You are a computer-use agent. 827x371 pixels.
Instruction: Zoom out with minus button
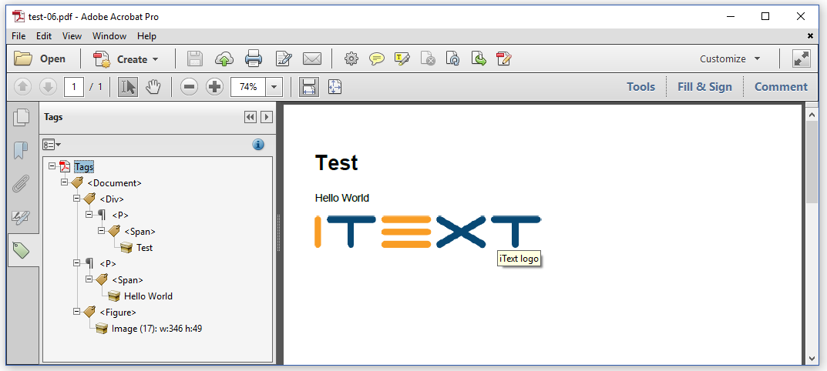pyautogui.click(x=189, y=87)
